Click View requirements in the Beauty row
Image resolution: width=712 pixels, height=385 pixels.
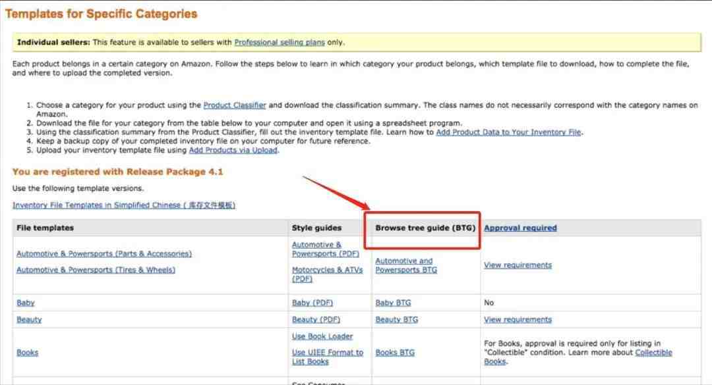click(x=518, y=320)
